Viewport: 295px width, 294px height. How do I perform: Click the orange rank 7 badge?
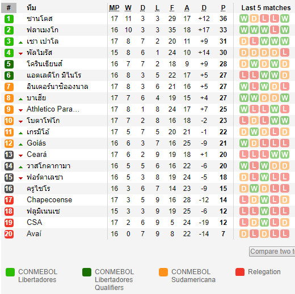(x=9, y=87)
